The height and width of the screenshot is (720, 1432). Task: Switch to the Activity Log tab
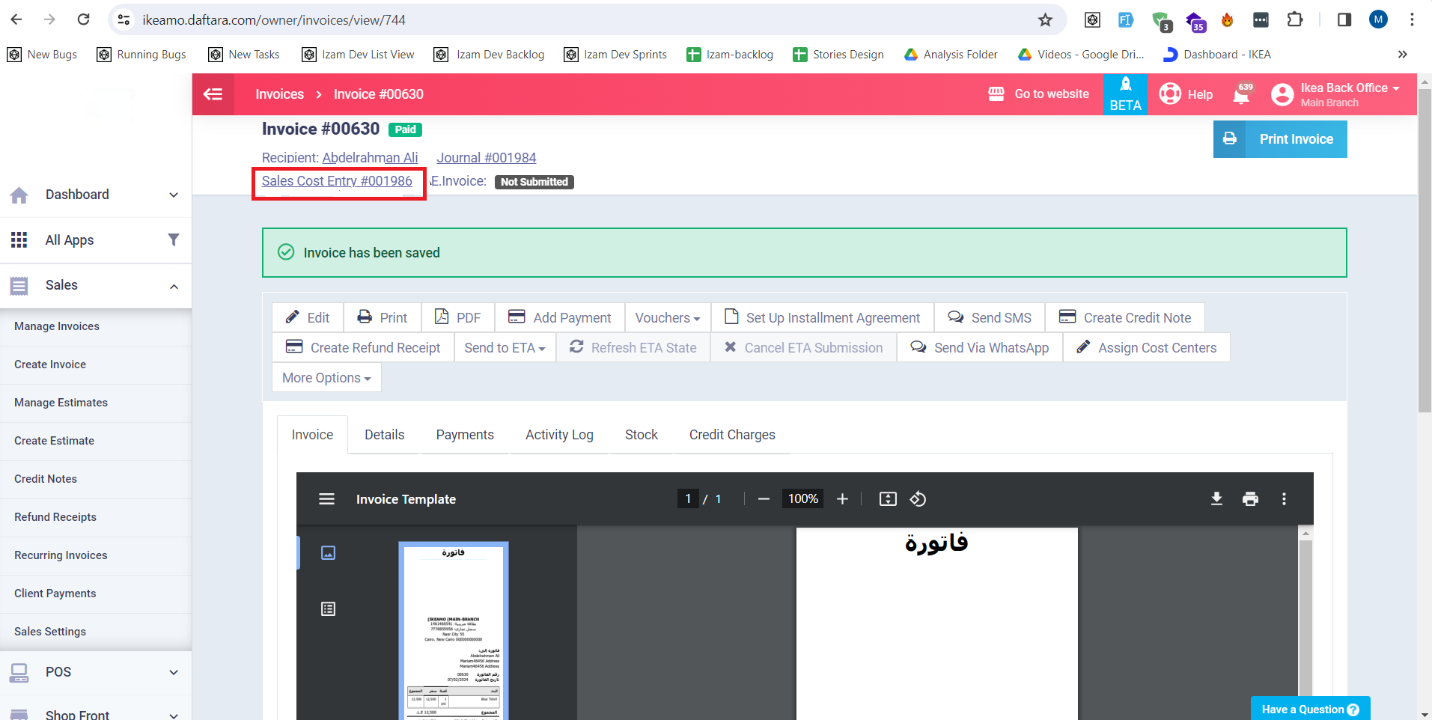coord(559,435)
